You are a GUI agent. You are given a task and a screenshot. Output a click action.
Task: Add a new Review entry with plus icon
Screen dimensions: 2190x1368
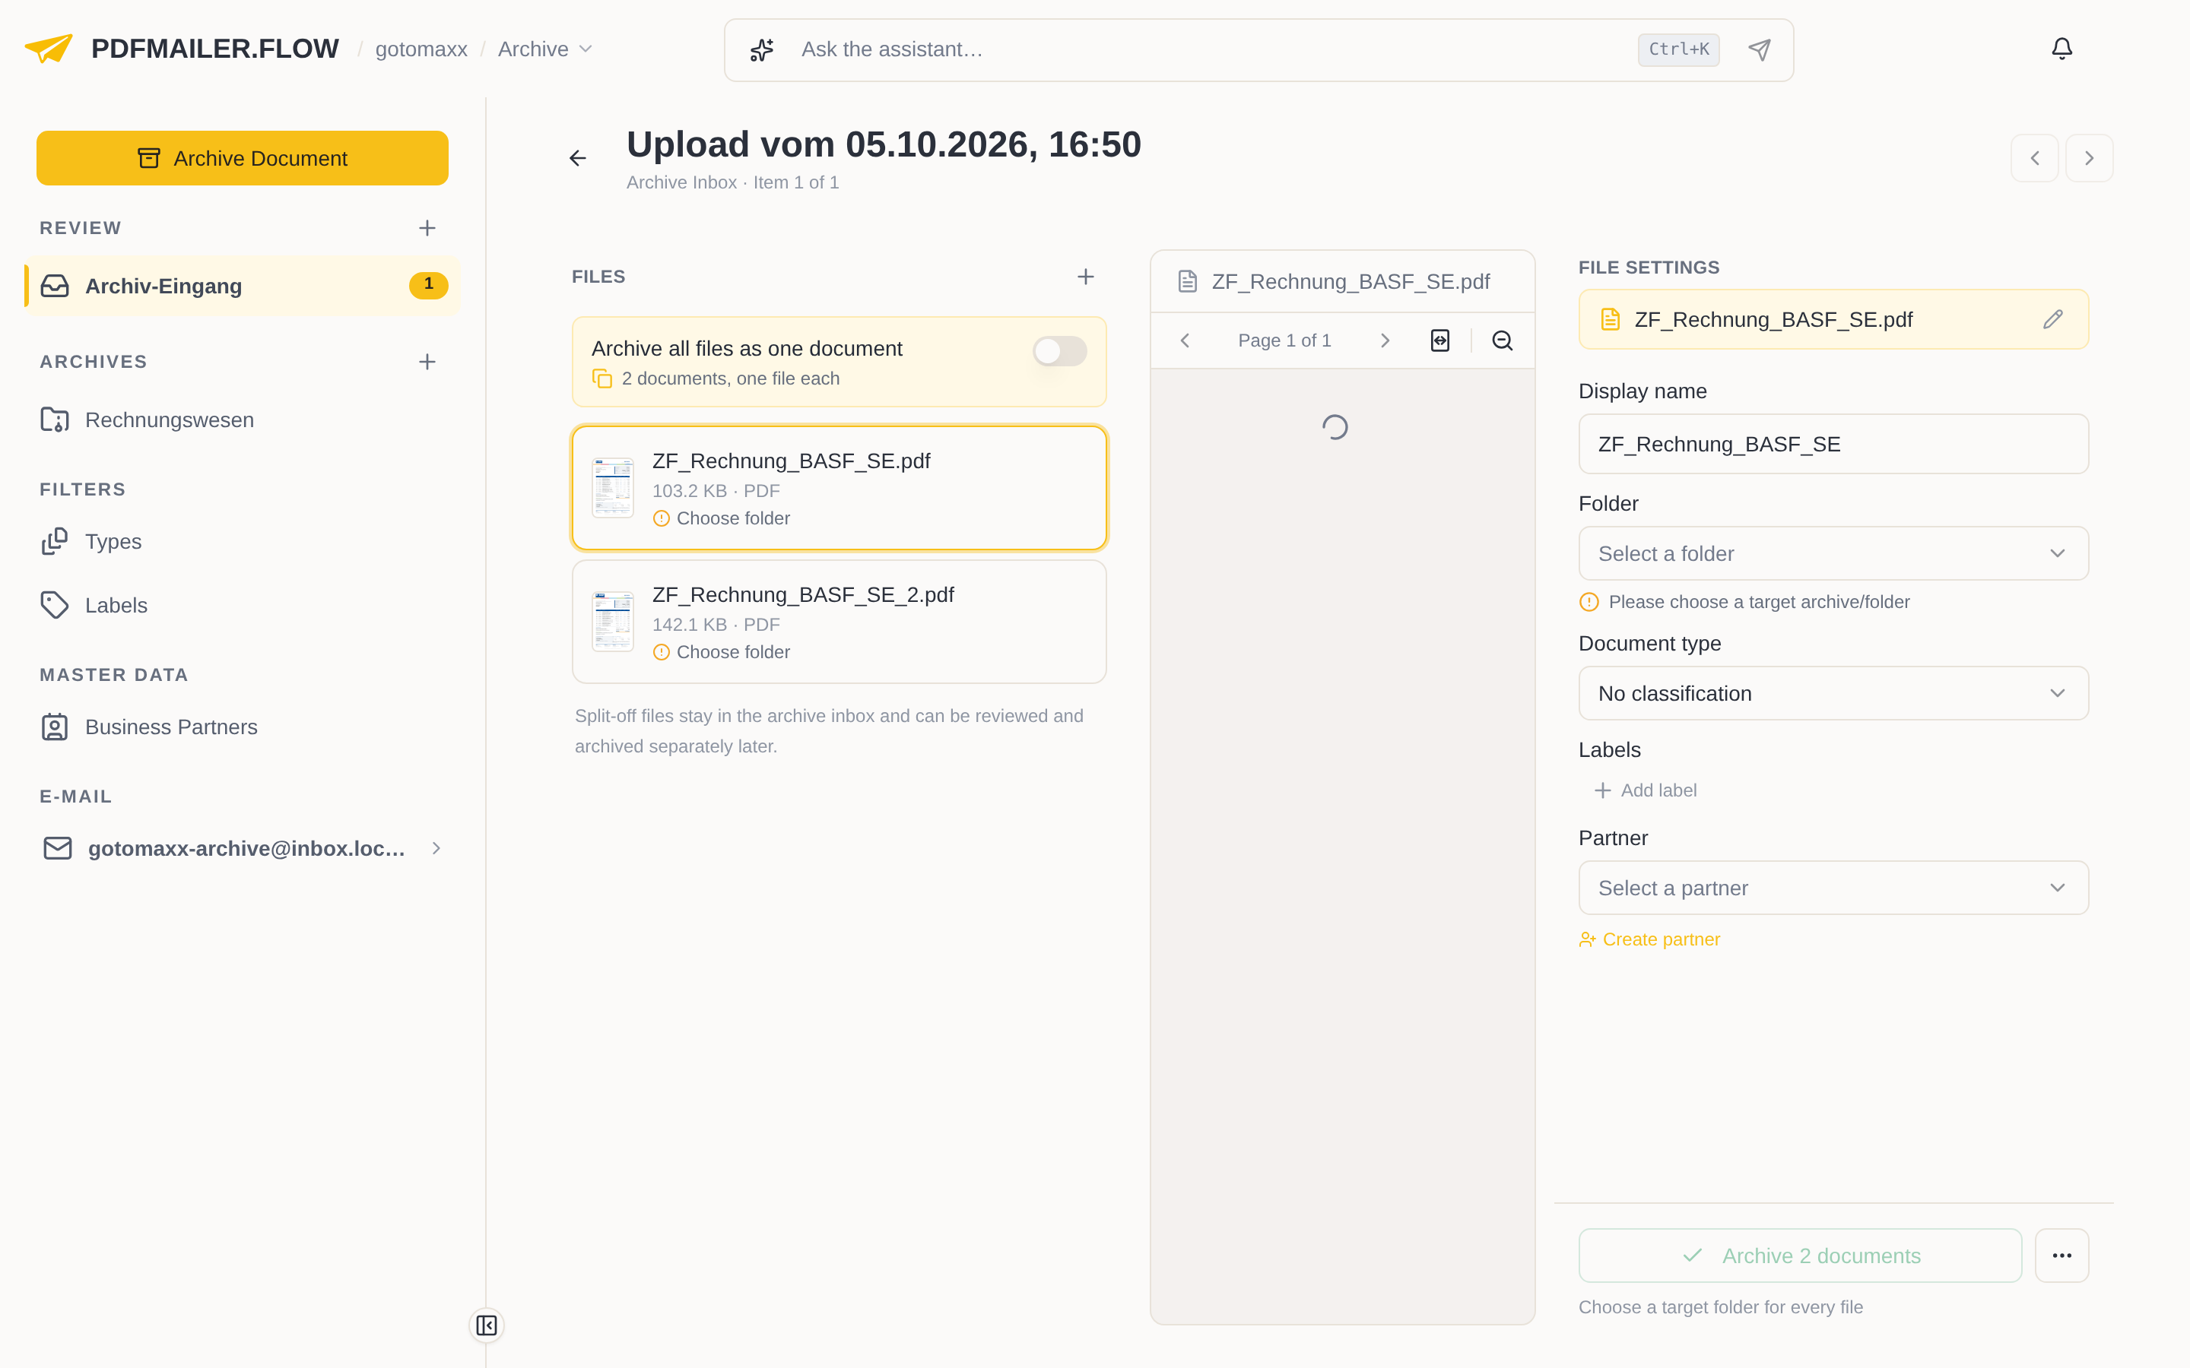(x=427, y=228)
